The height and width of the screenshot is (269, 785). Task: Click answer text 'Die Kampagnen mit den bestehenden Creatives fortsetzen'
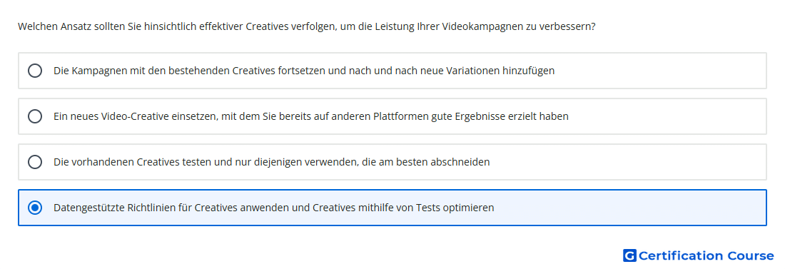click(x=189, y=71)
